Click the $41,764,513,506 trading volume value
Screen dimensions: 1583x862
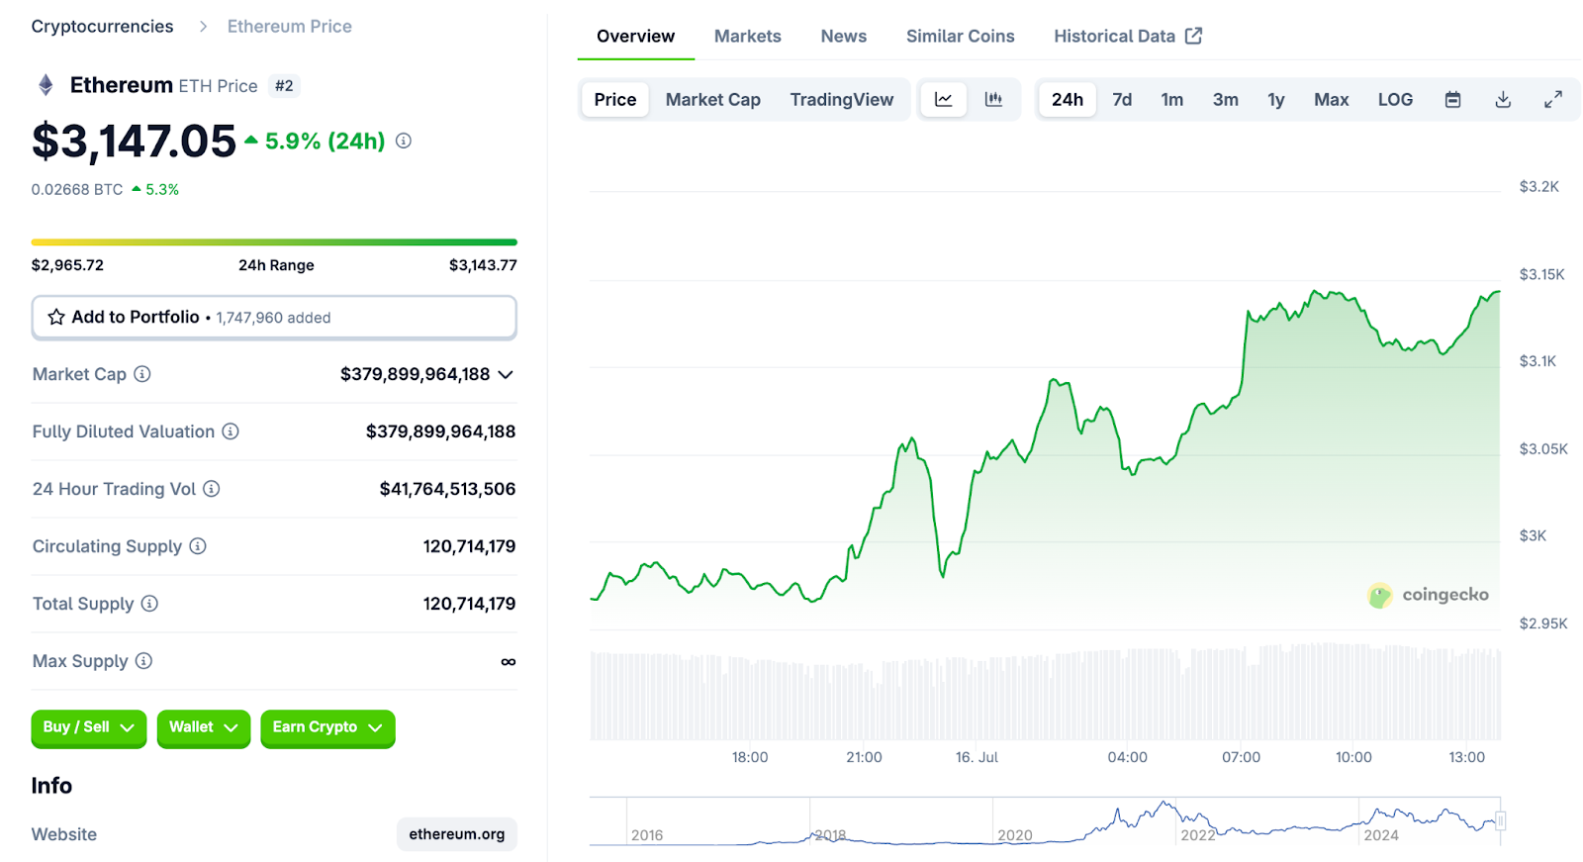tap(447, 489)
